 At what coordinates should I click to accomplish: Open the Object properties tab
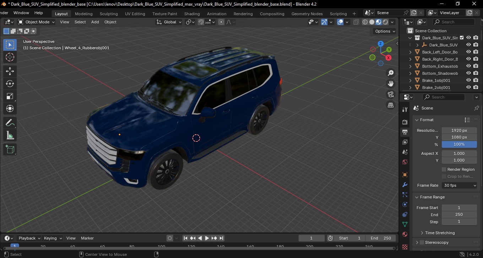coord(405,175)
